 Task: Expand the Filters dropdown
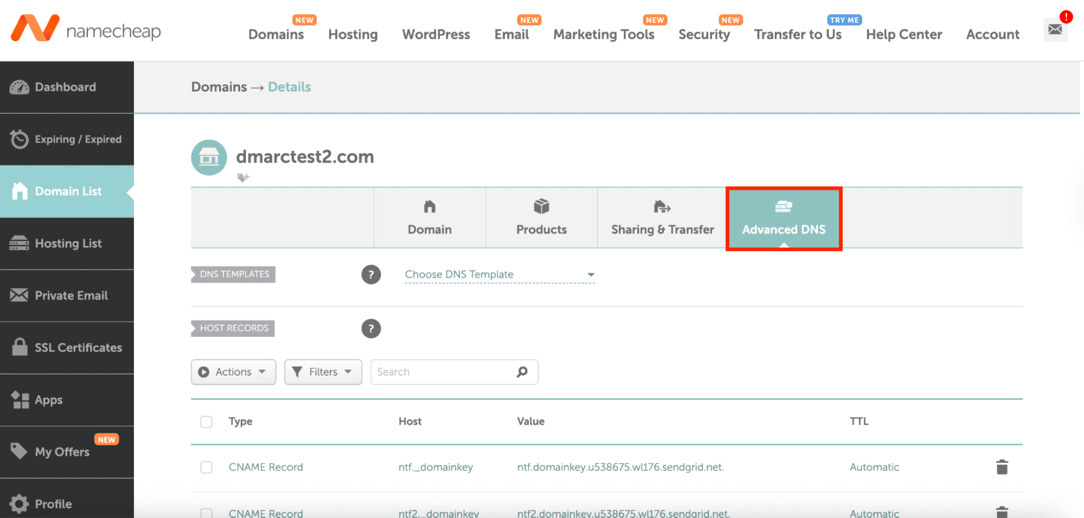pyautogui.click(x=323, y=372)
